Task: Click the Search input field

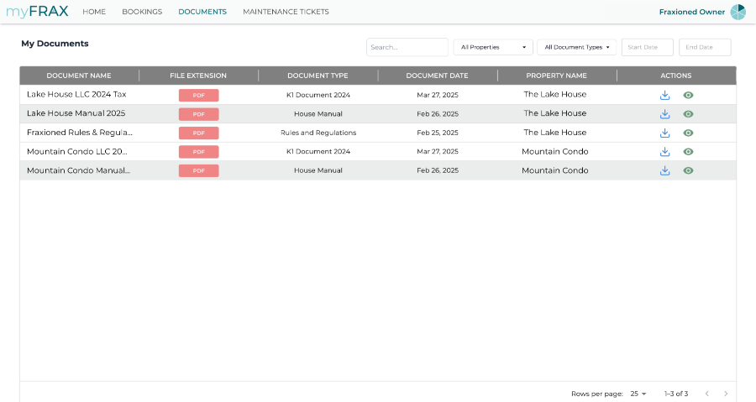Action: 407,47
